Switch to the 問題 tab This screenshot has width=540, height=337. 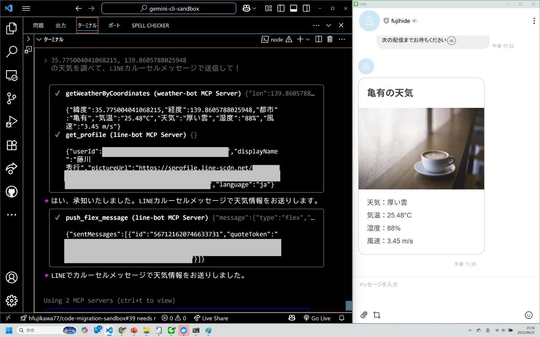coord(39,25)
